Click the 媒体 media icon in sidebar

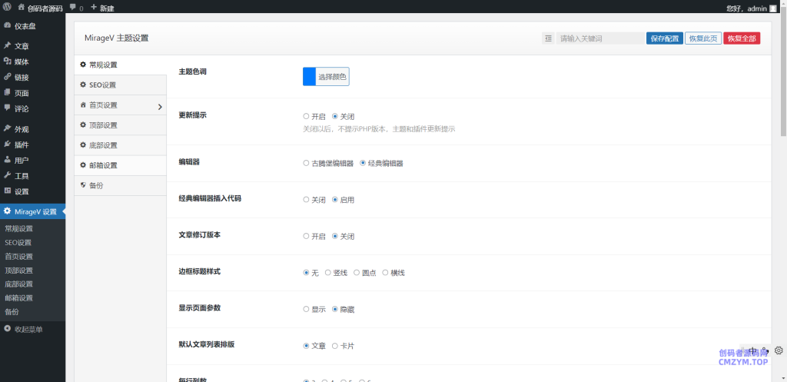(7, 61)
